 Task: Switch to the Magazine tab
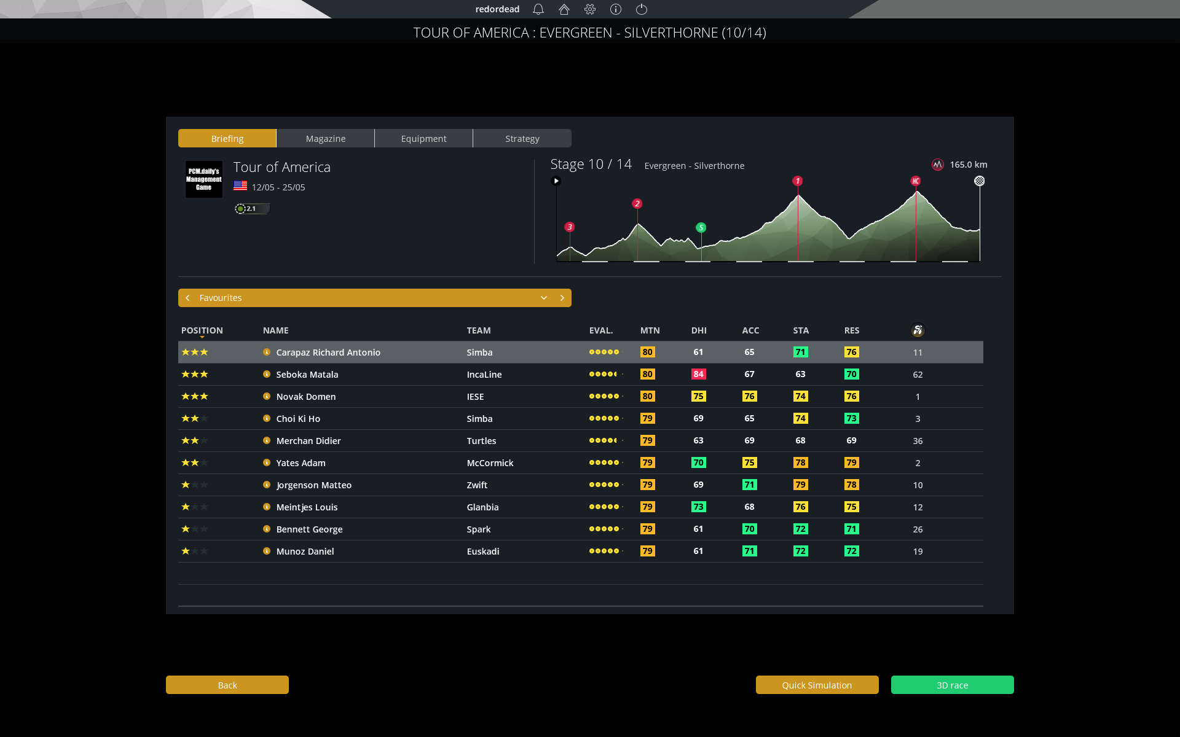pyautogui.click(x=326, y=138)
